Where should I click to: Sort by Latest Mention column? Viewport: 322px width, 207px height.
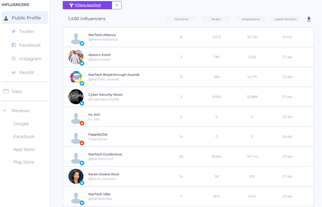coord(285,19)
